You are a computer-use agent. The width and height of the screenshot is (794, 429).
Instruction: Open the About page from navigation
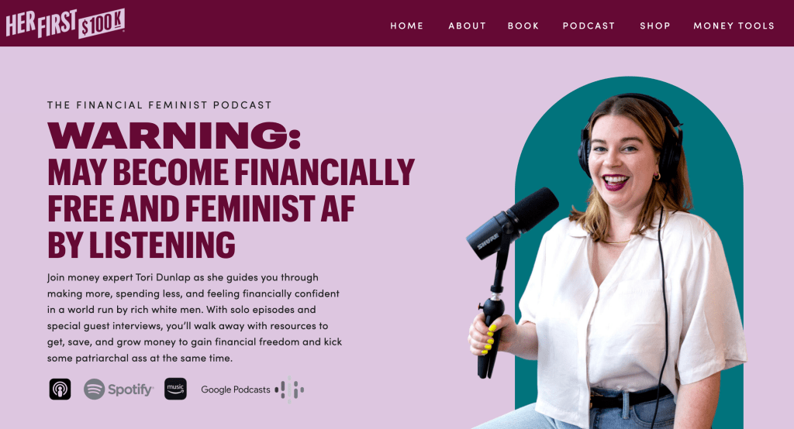point(467,26)
